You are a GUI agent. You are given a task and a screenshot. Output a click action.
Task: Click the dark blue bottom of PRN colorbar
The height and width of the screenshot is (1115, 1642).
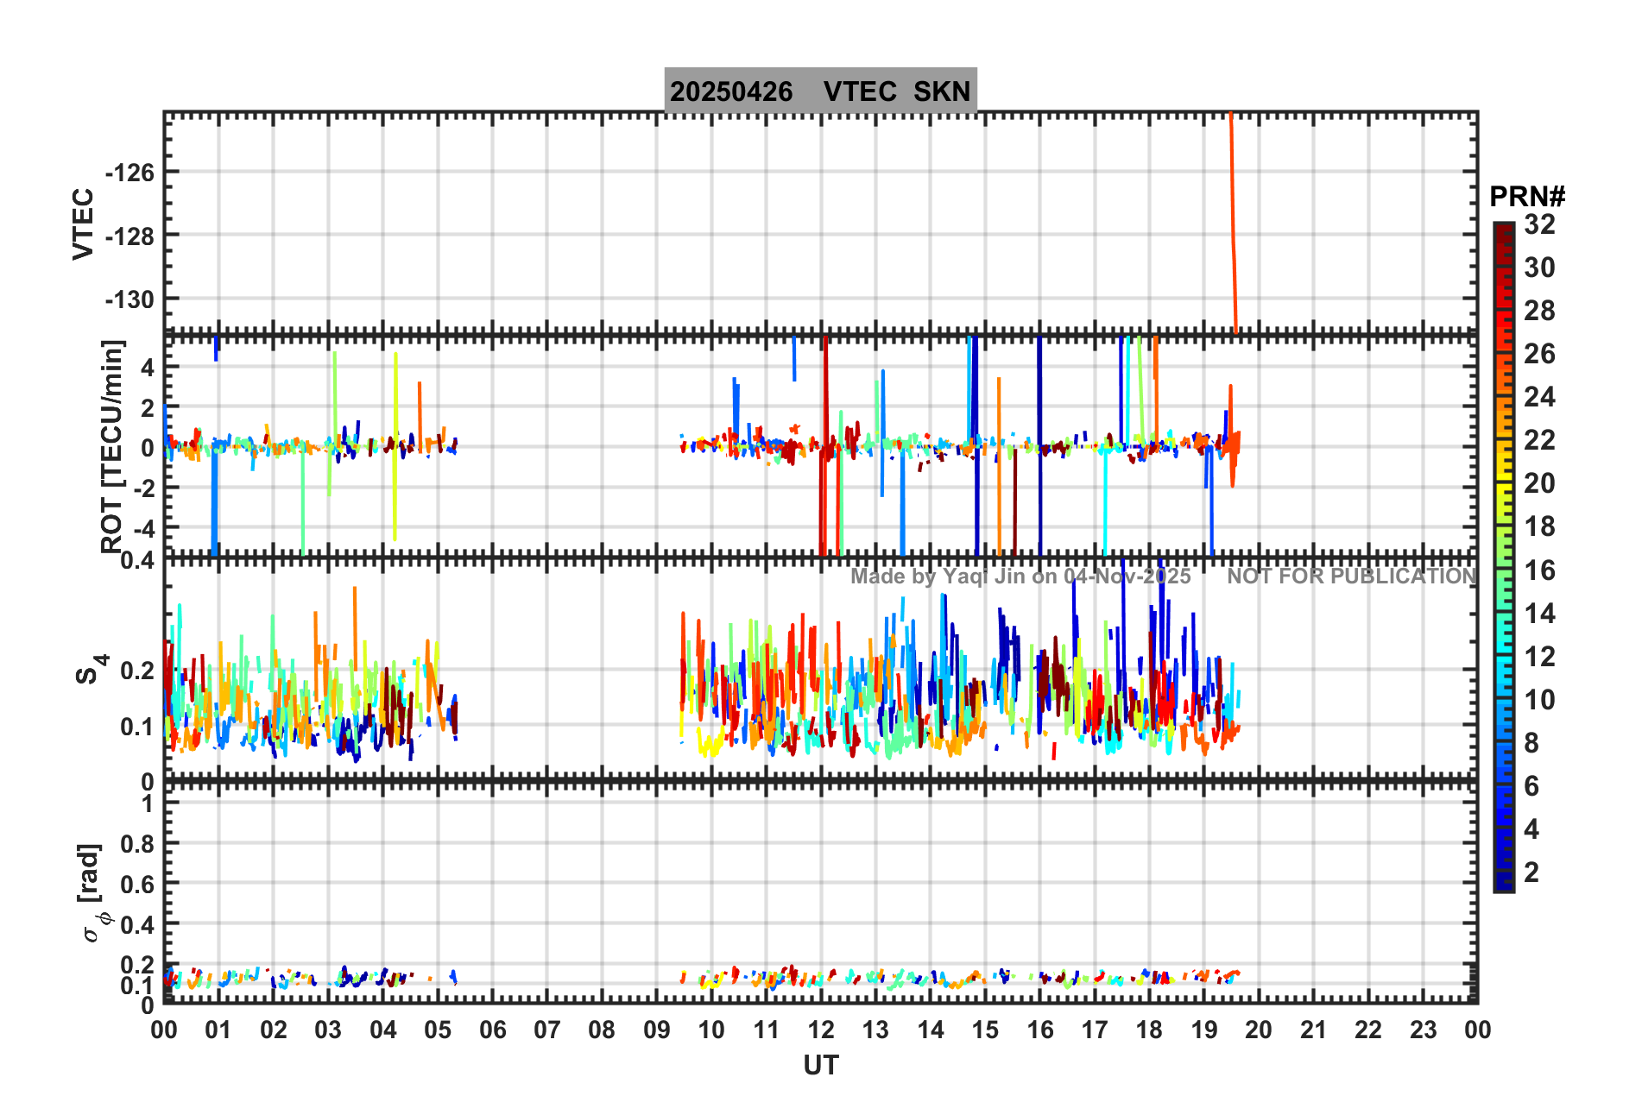[1503, 884]
